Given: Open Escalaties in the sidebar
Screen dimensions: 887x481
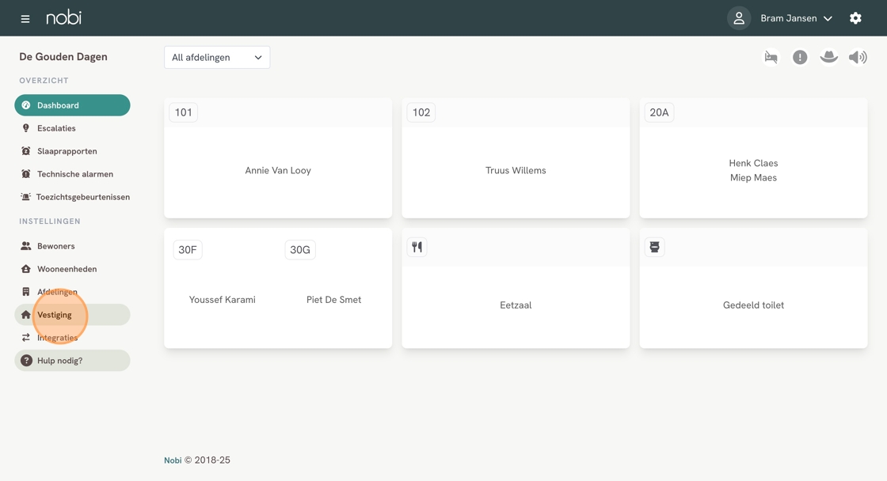Looking at the screenshot, I should point(56,128).
